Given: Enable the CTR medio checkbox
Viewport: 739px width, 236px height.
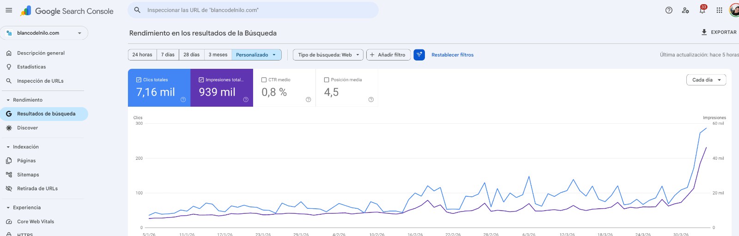Looking at the screenshot, I should (x=264, y=80).
